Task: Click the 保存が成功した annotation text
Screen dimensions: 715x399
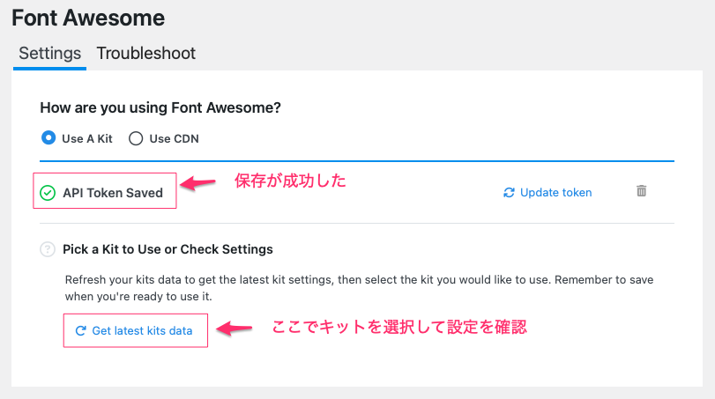Action: (x=289, y=181)
